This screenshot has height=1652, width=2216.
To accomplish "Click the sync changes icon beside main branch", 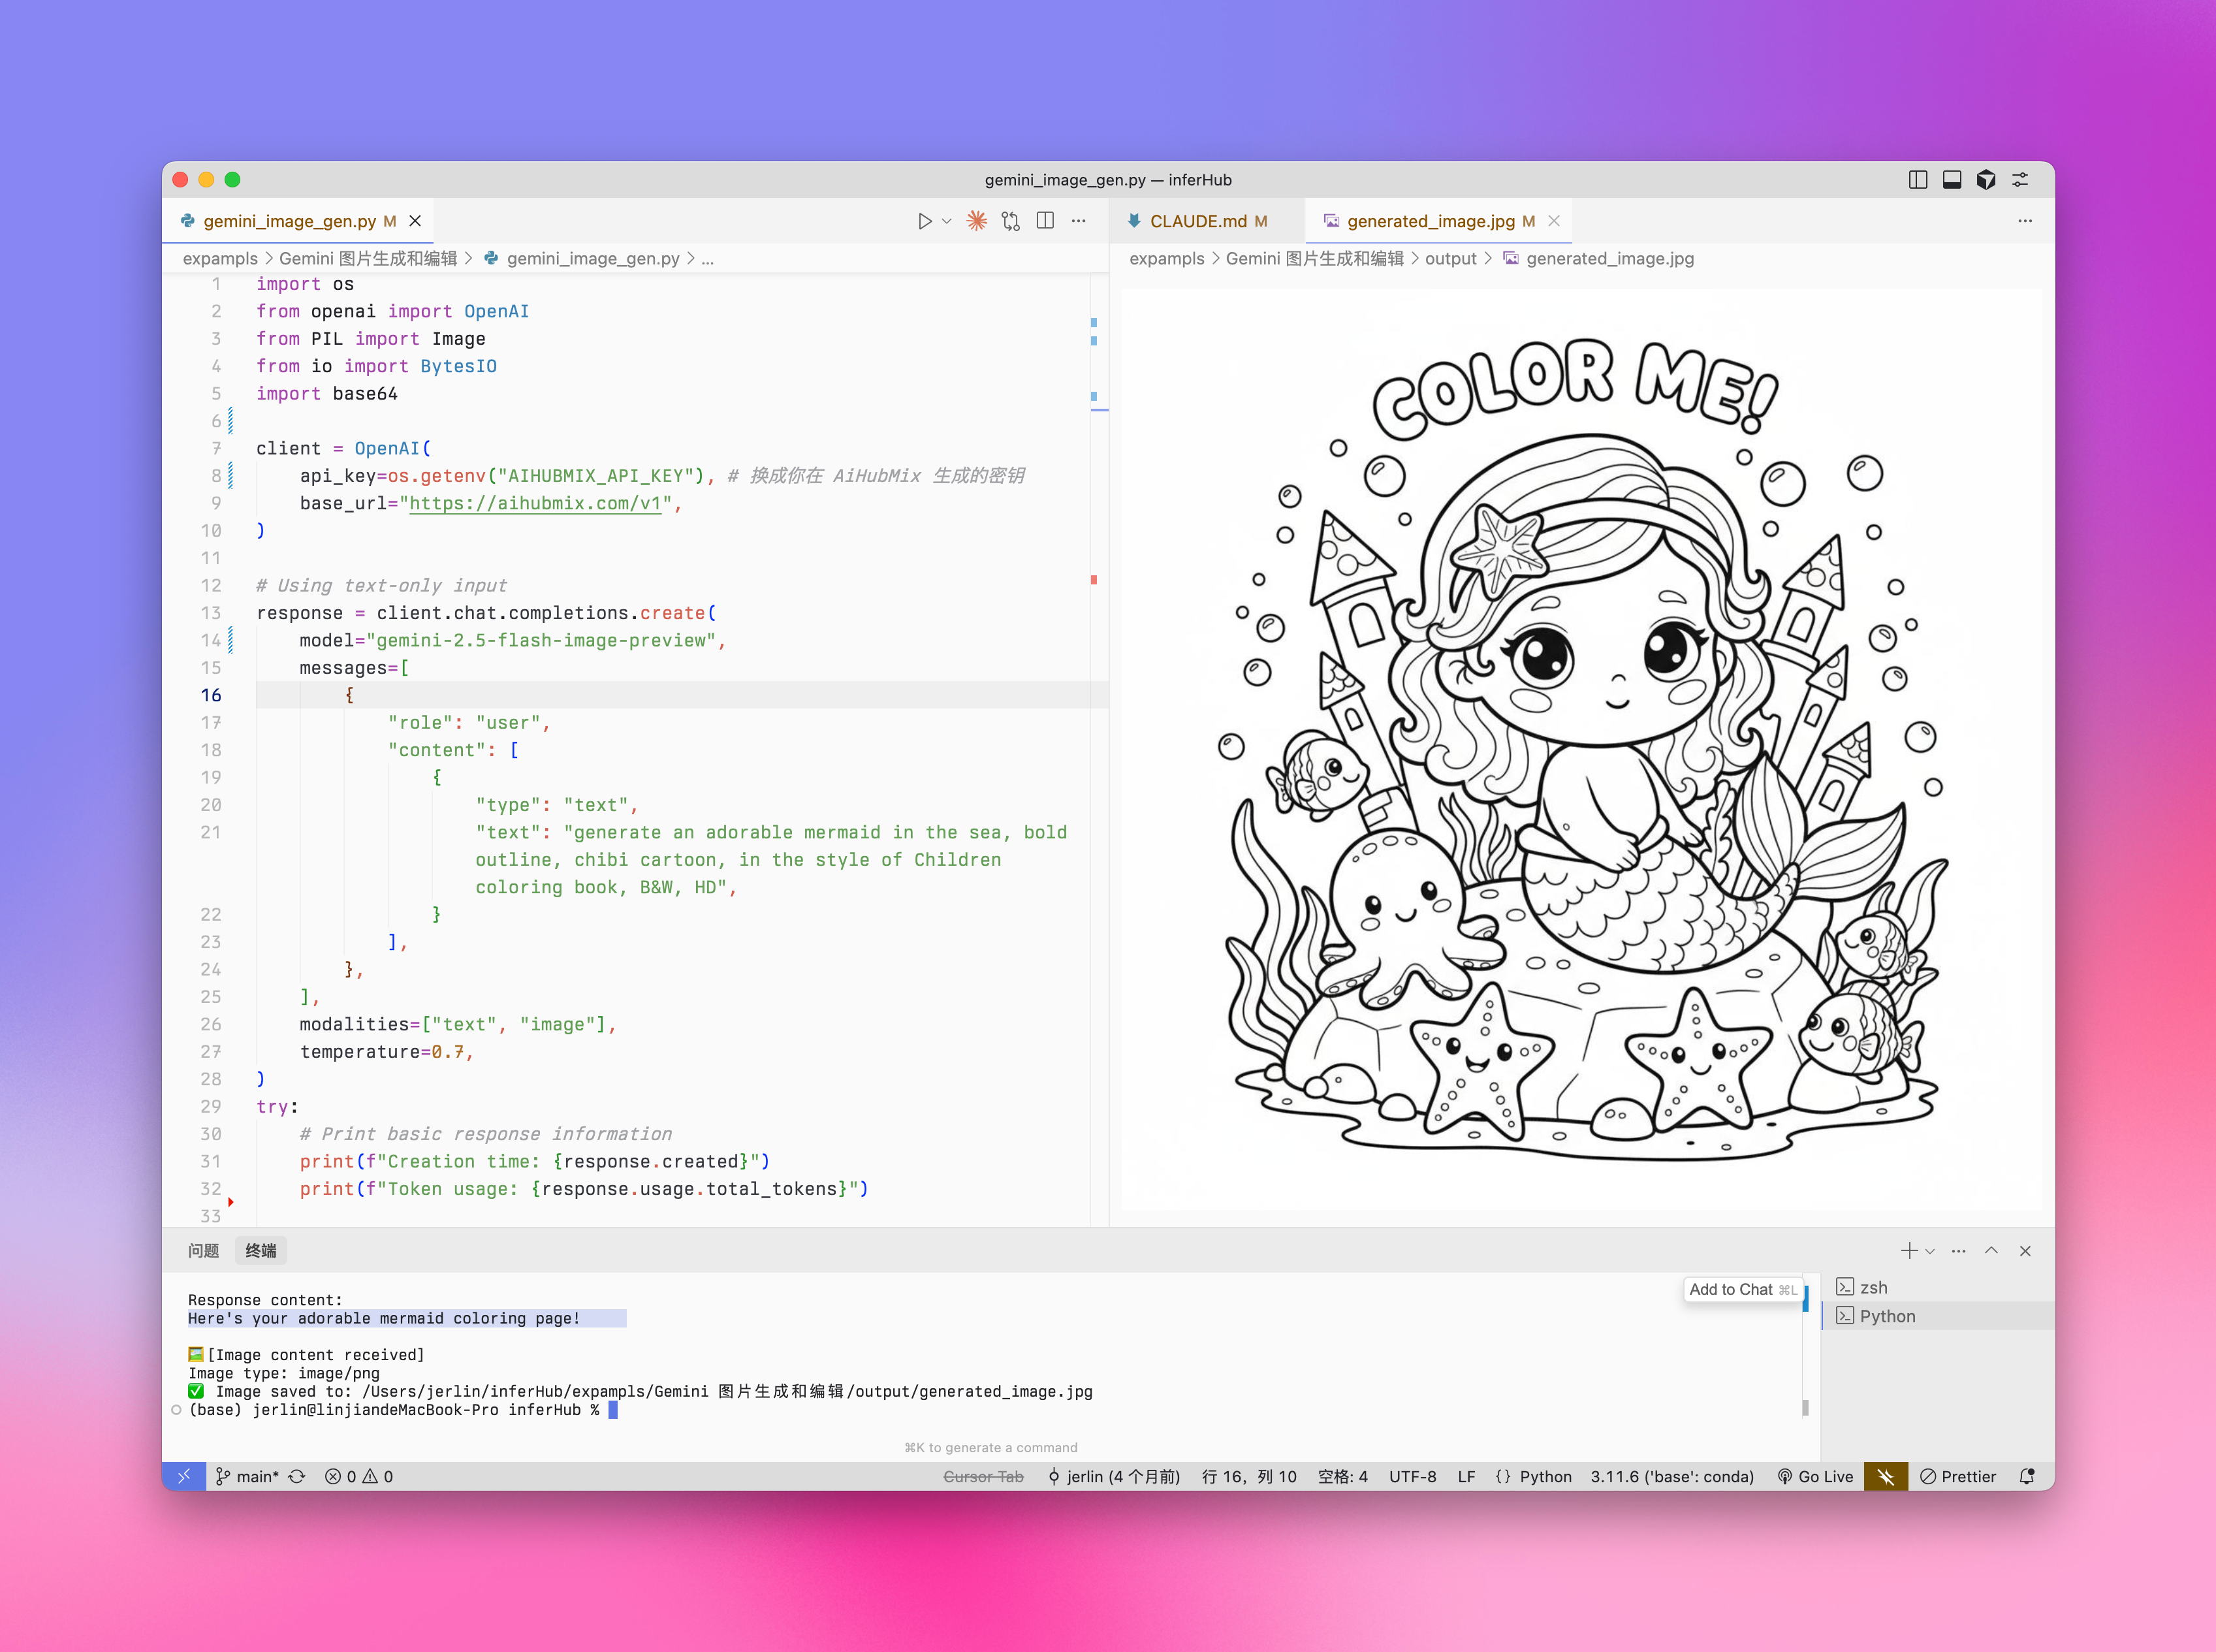I will click(x=297, y=1476).
